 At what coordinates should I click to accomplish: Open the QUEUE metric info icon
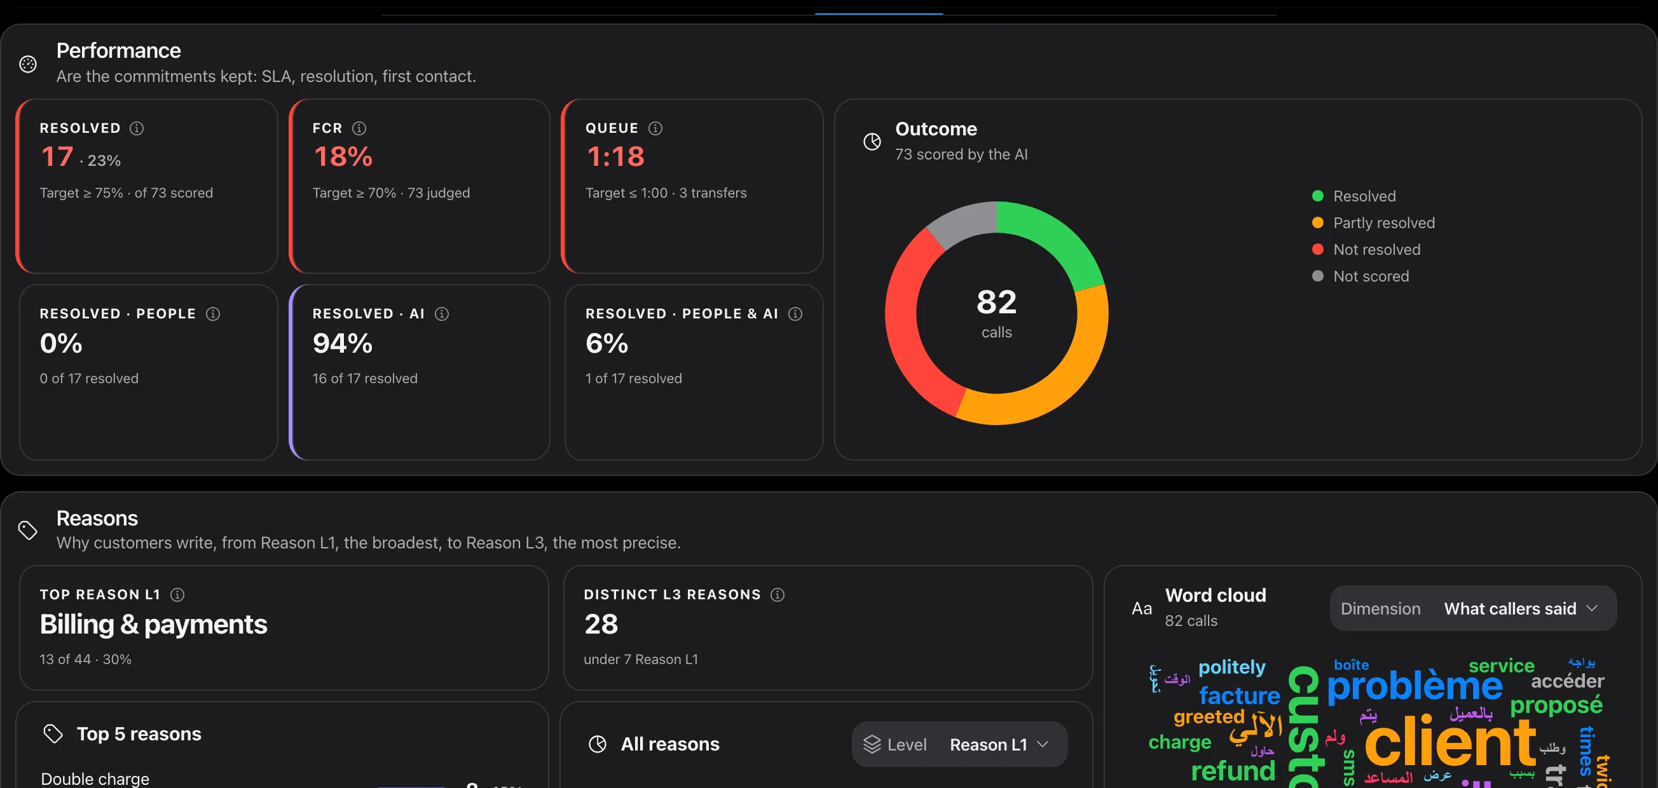click(x=655, y=128)
